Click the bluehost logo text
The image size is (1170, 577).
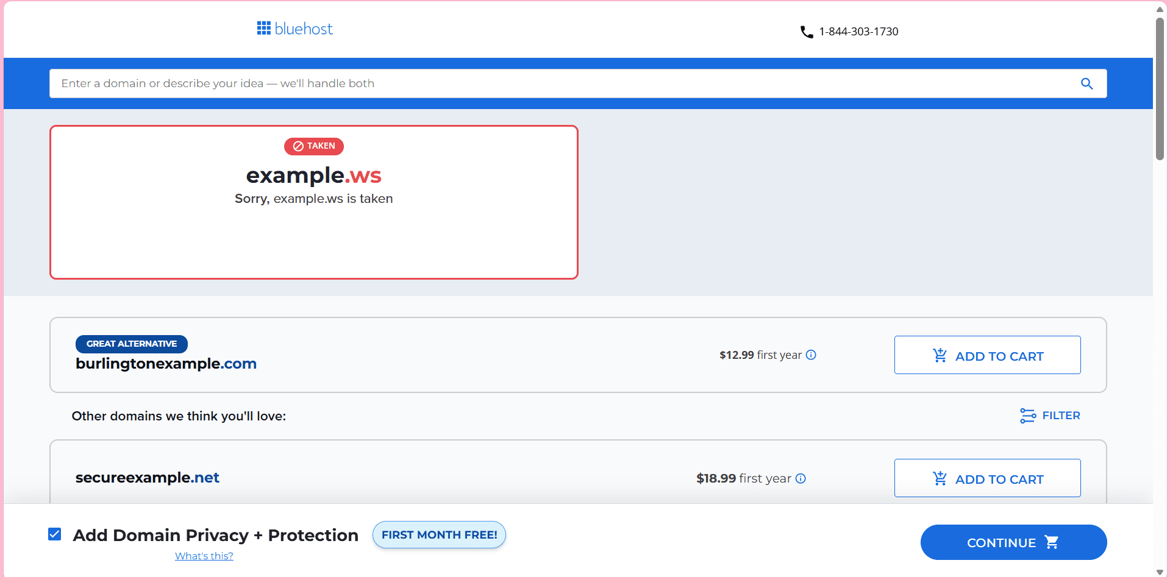click(304, 29)
